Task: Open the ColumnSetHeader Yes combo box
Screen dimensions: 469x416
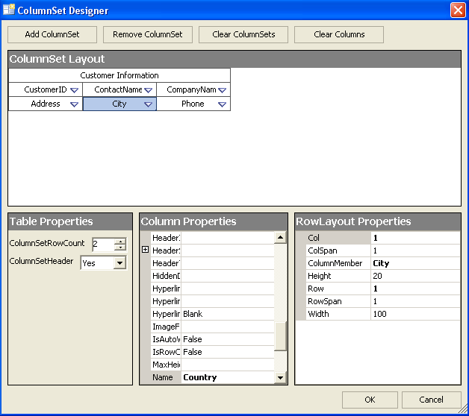Action: (x=119, y=263)
